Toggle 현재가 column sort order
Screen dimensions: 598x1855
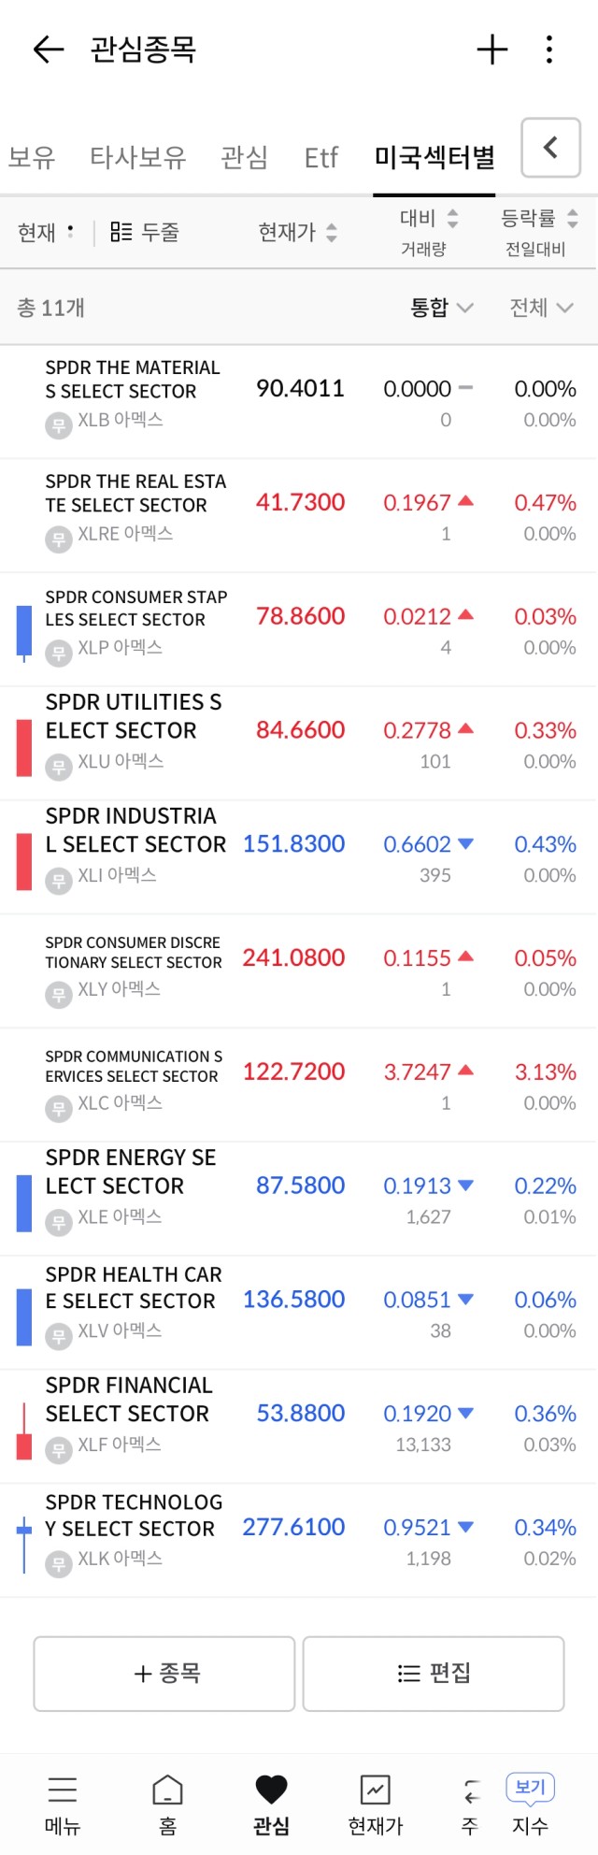[x=297, y=232]
